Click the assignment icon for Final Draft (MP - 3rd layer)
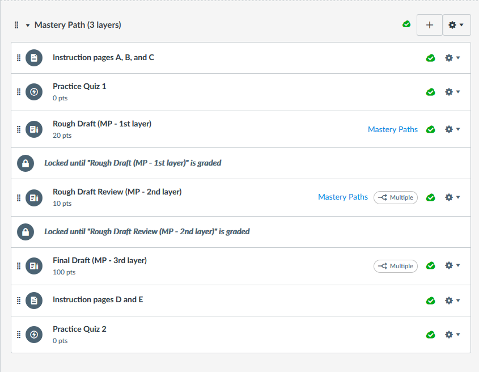 [34, 266]
